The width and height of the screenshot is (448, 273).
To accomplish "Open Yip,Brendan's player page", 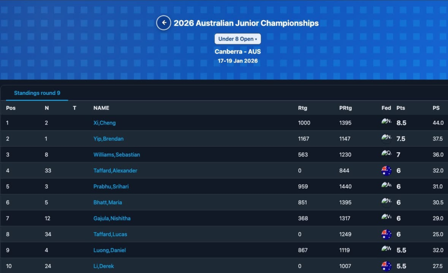I will pos(108,139).
